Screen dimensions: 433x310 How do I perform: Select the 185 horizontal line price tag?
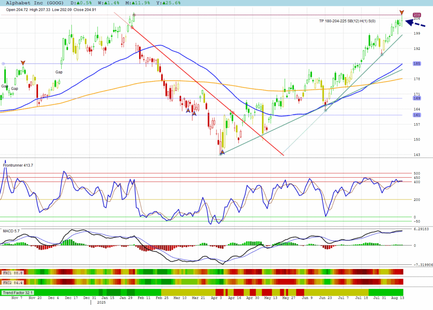[x=417, y=64]
